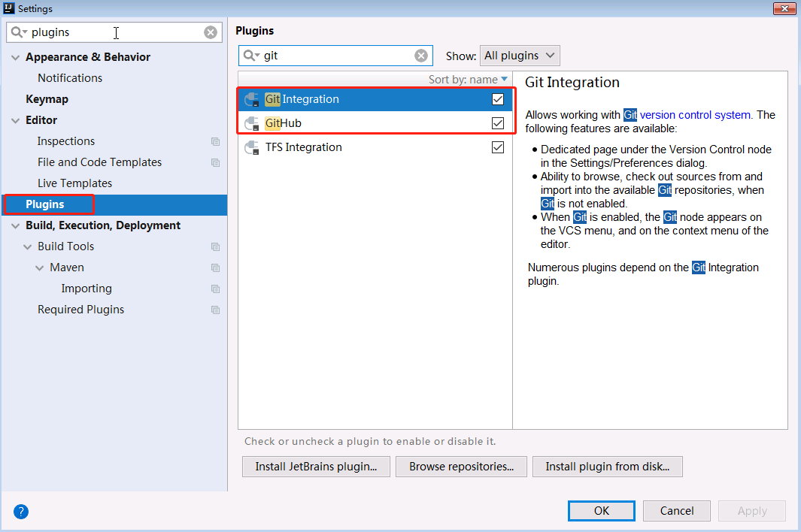
Task: Select the Appearance & Behavior category
Action: pyautogui.click(x=88, y=57)
